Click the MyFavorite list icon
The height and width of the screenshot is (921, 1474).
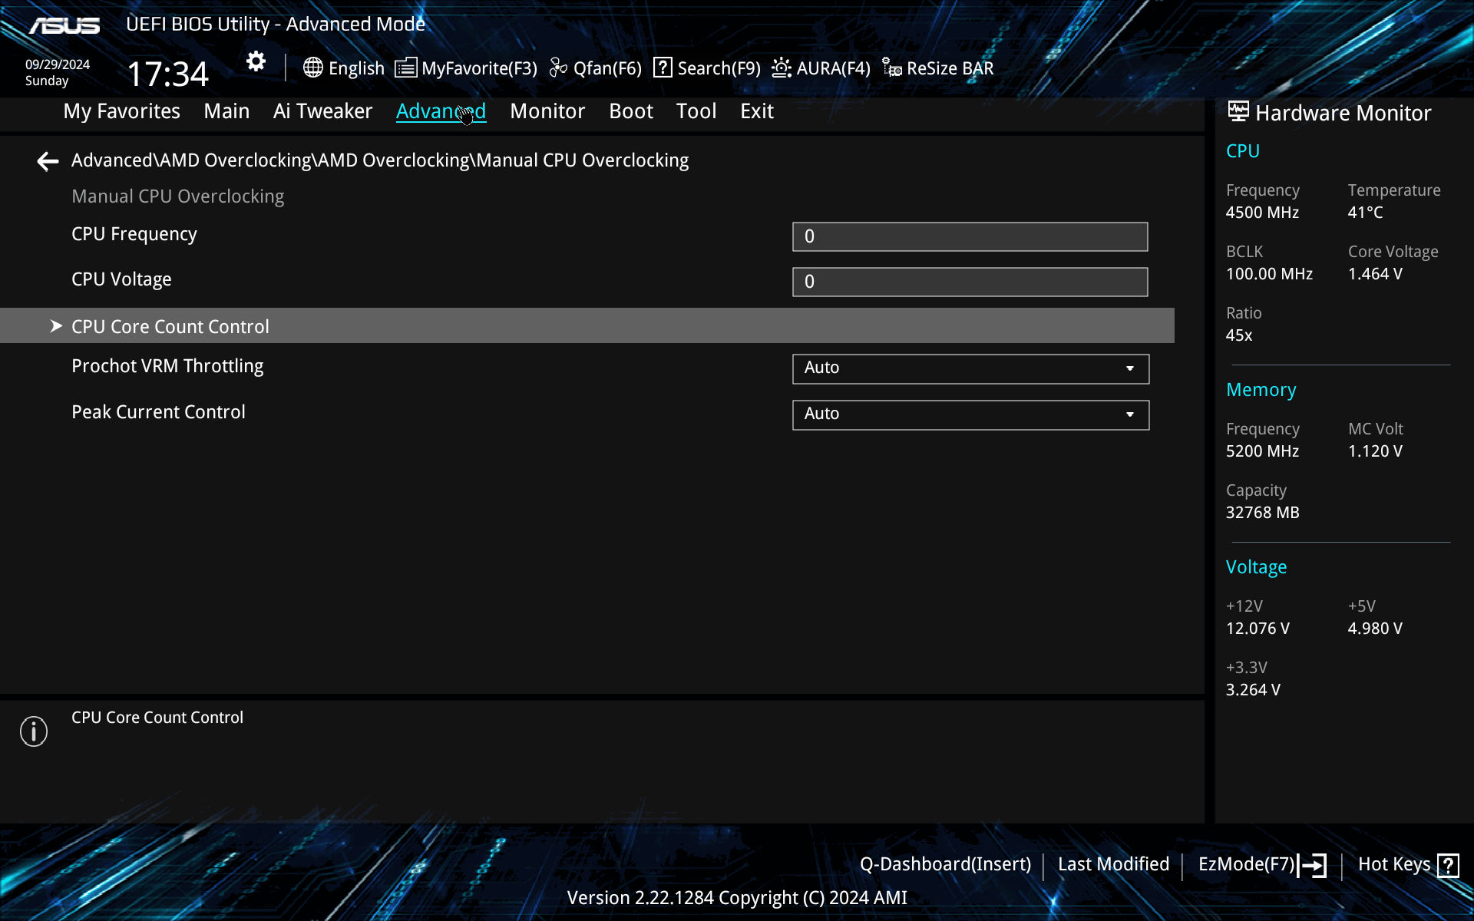pos(406,68)
